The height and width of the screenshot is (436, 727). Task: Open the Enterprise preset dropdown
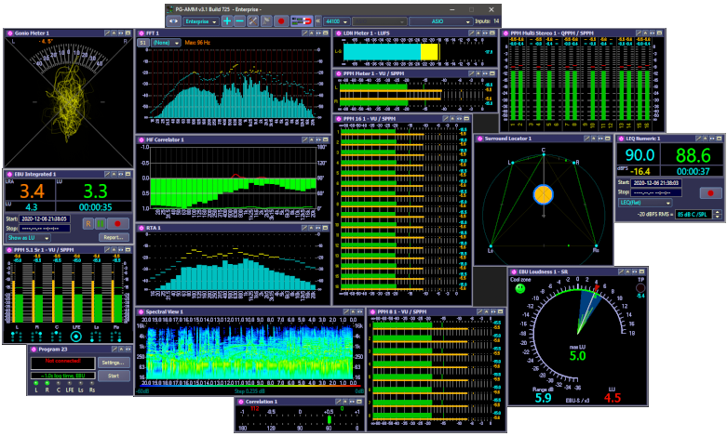click(x=200, y=20)
